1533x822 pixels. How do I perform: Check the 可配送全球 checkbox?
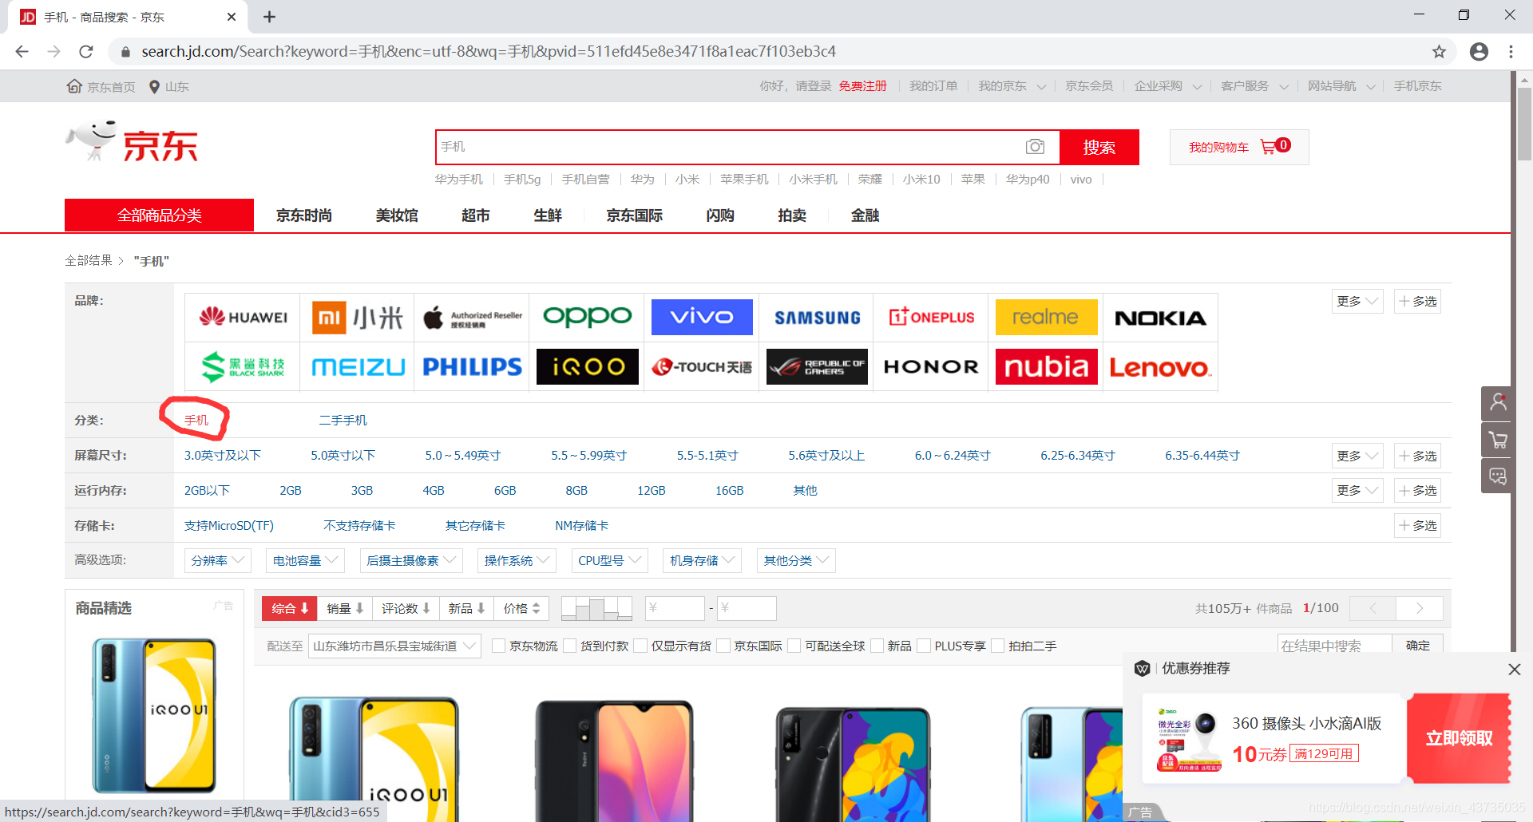coord(794,646)
